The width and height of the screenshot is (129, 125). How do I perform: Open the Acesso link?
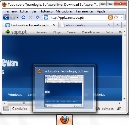click(42, 32)
